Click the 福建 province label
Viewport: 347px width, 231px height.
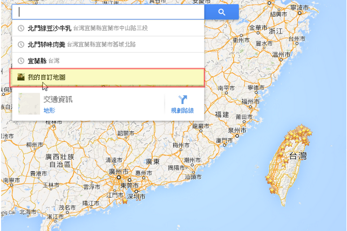coord(222,114)
